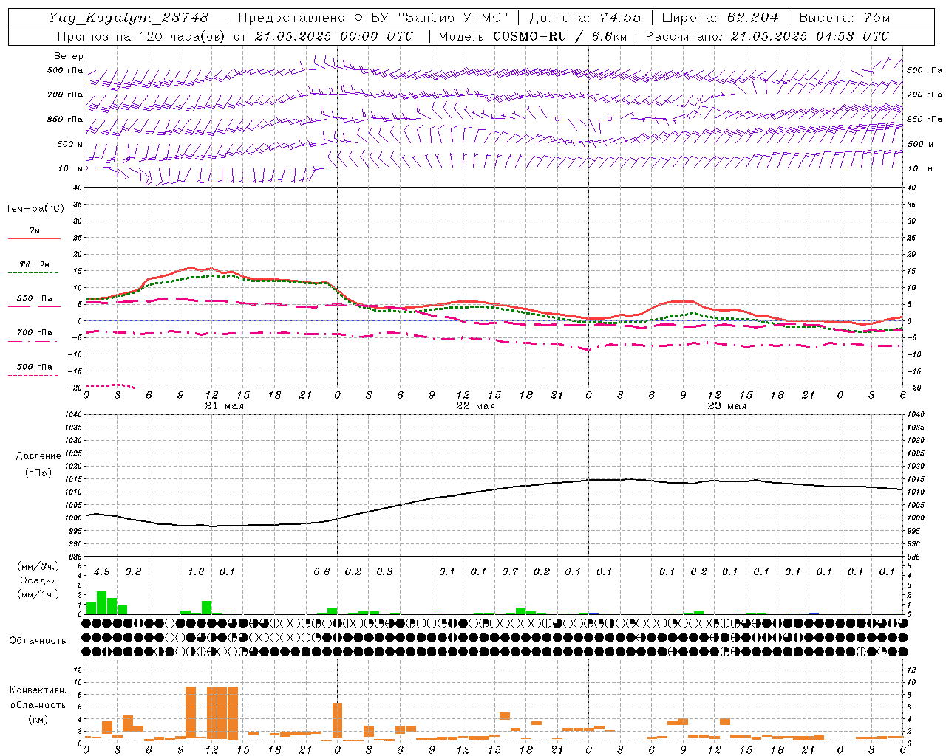946x756 pixels.
Task: Click the Конвективн. облачность label
Action: (x=38, y=698)
